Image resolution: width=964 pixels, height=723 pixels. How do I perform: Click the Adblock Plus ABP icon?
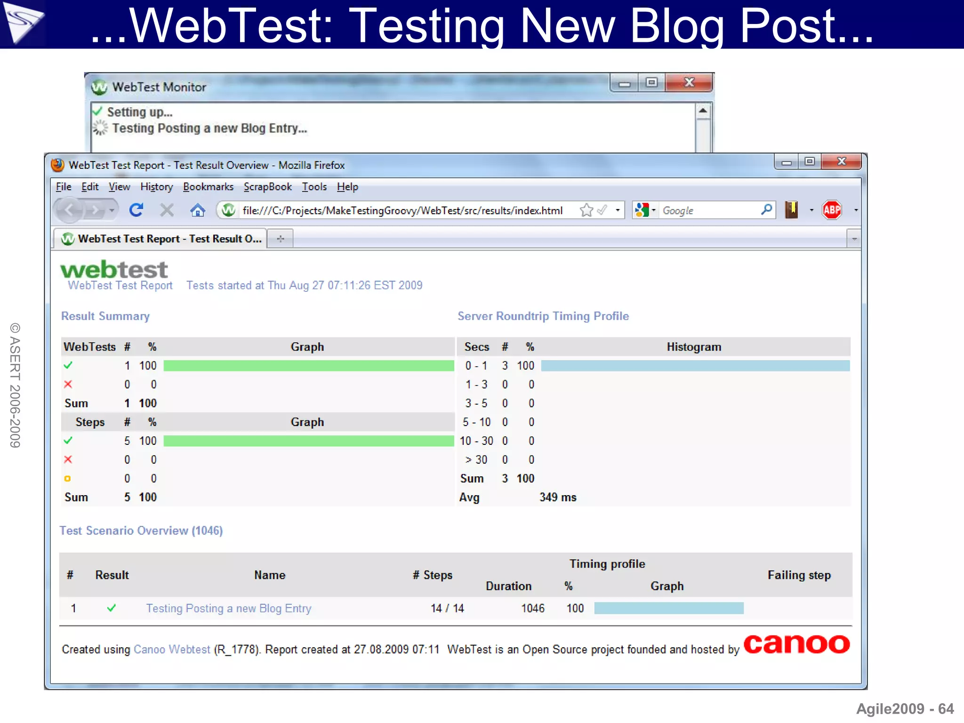pos(832,210)
